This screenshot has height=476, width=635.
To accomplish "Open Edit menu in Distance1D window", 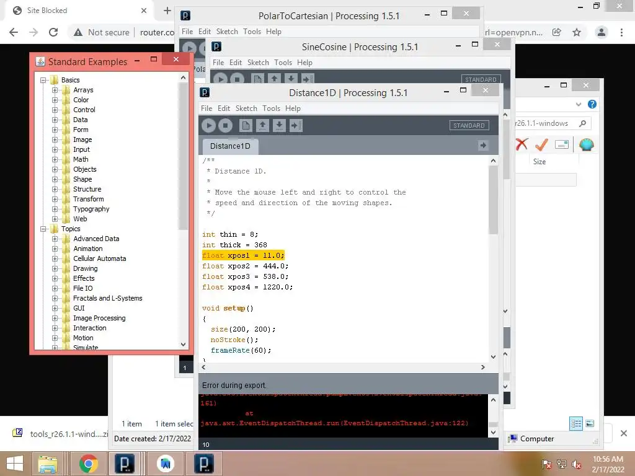I will tap(223, 108).
